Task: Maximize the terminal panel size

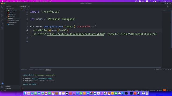Action: pyautogui.click(x=168, y=70)
